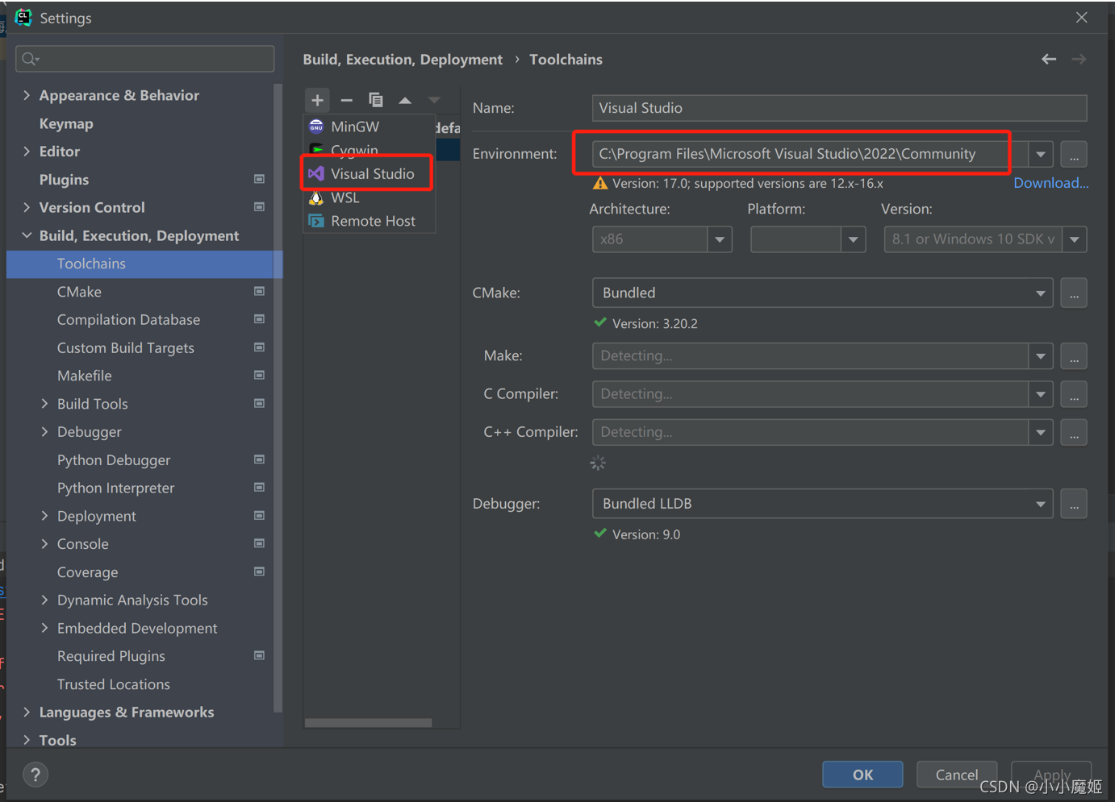Click the remove toolchain minus icon
This screenshot has height=802, width=1115.
pyautogui.click(x=346, y=100)
